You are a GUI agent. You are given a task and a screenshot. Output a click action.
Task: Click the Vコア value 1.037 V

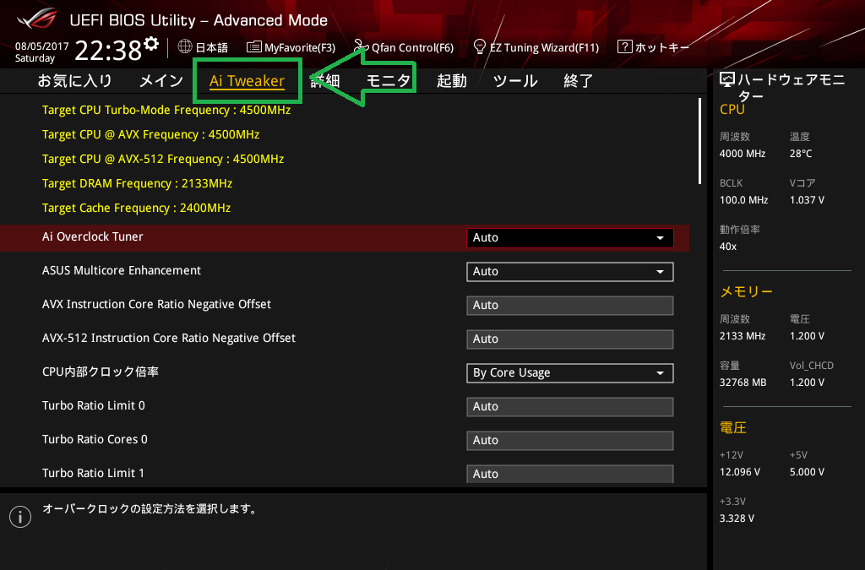pyautogui.click(x=807, y=200)
